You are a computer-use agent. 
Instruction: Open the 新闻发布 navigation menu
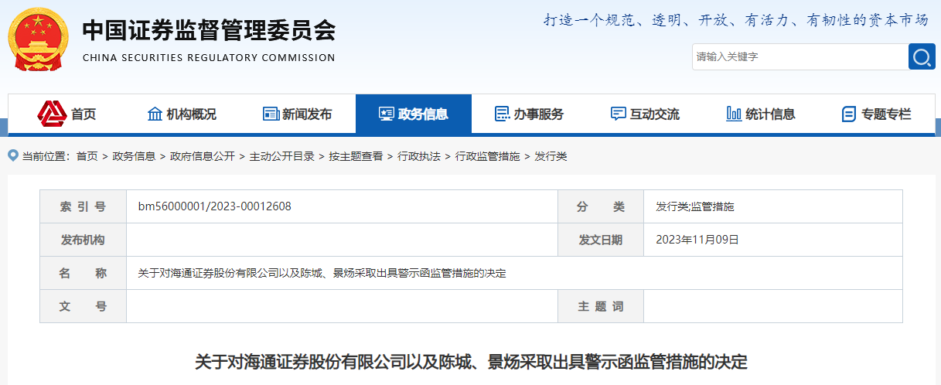(307, 114)
